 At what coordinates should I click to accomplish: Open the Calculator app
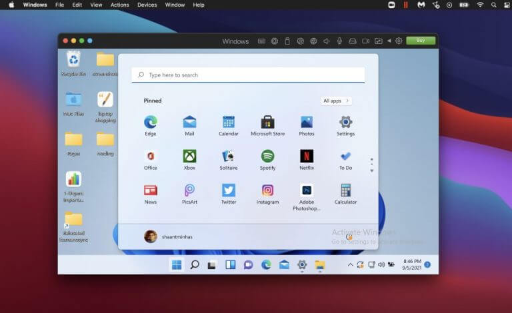click(345, 194)
